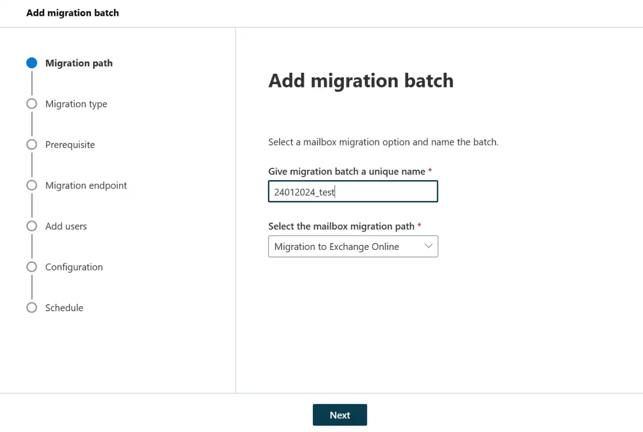Screen dimensions: 643x432
Task: Click the Add users step circle
Action: [32, 226]
